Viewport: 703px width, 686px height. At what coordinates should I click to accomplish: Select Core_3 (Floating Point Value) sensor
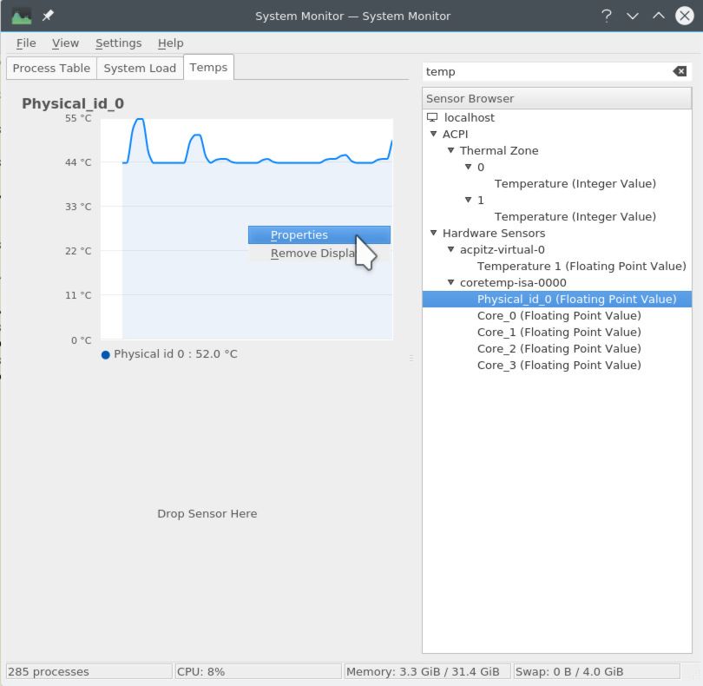(x=559, y=366)
